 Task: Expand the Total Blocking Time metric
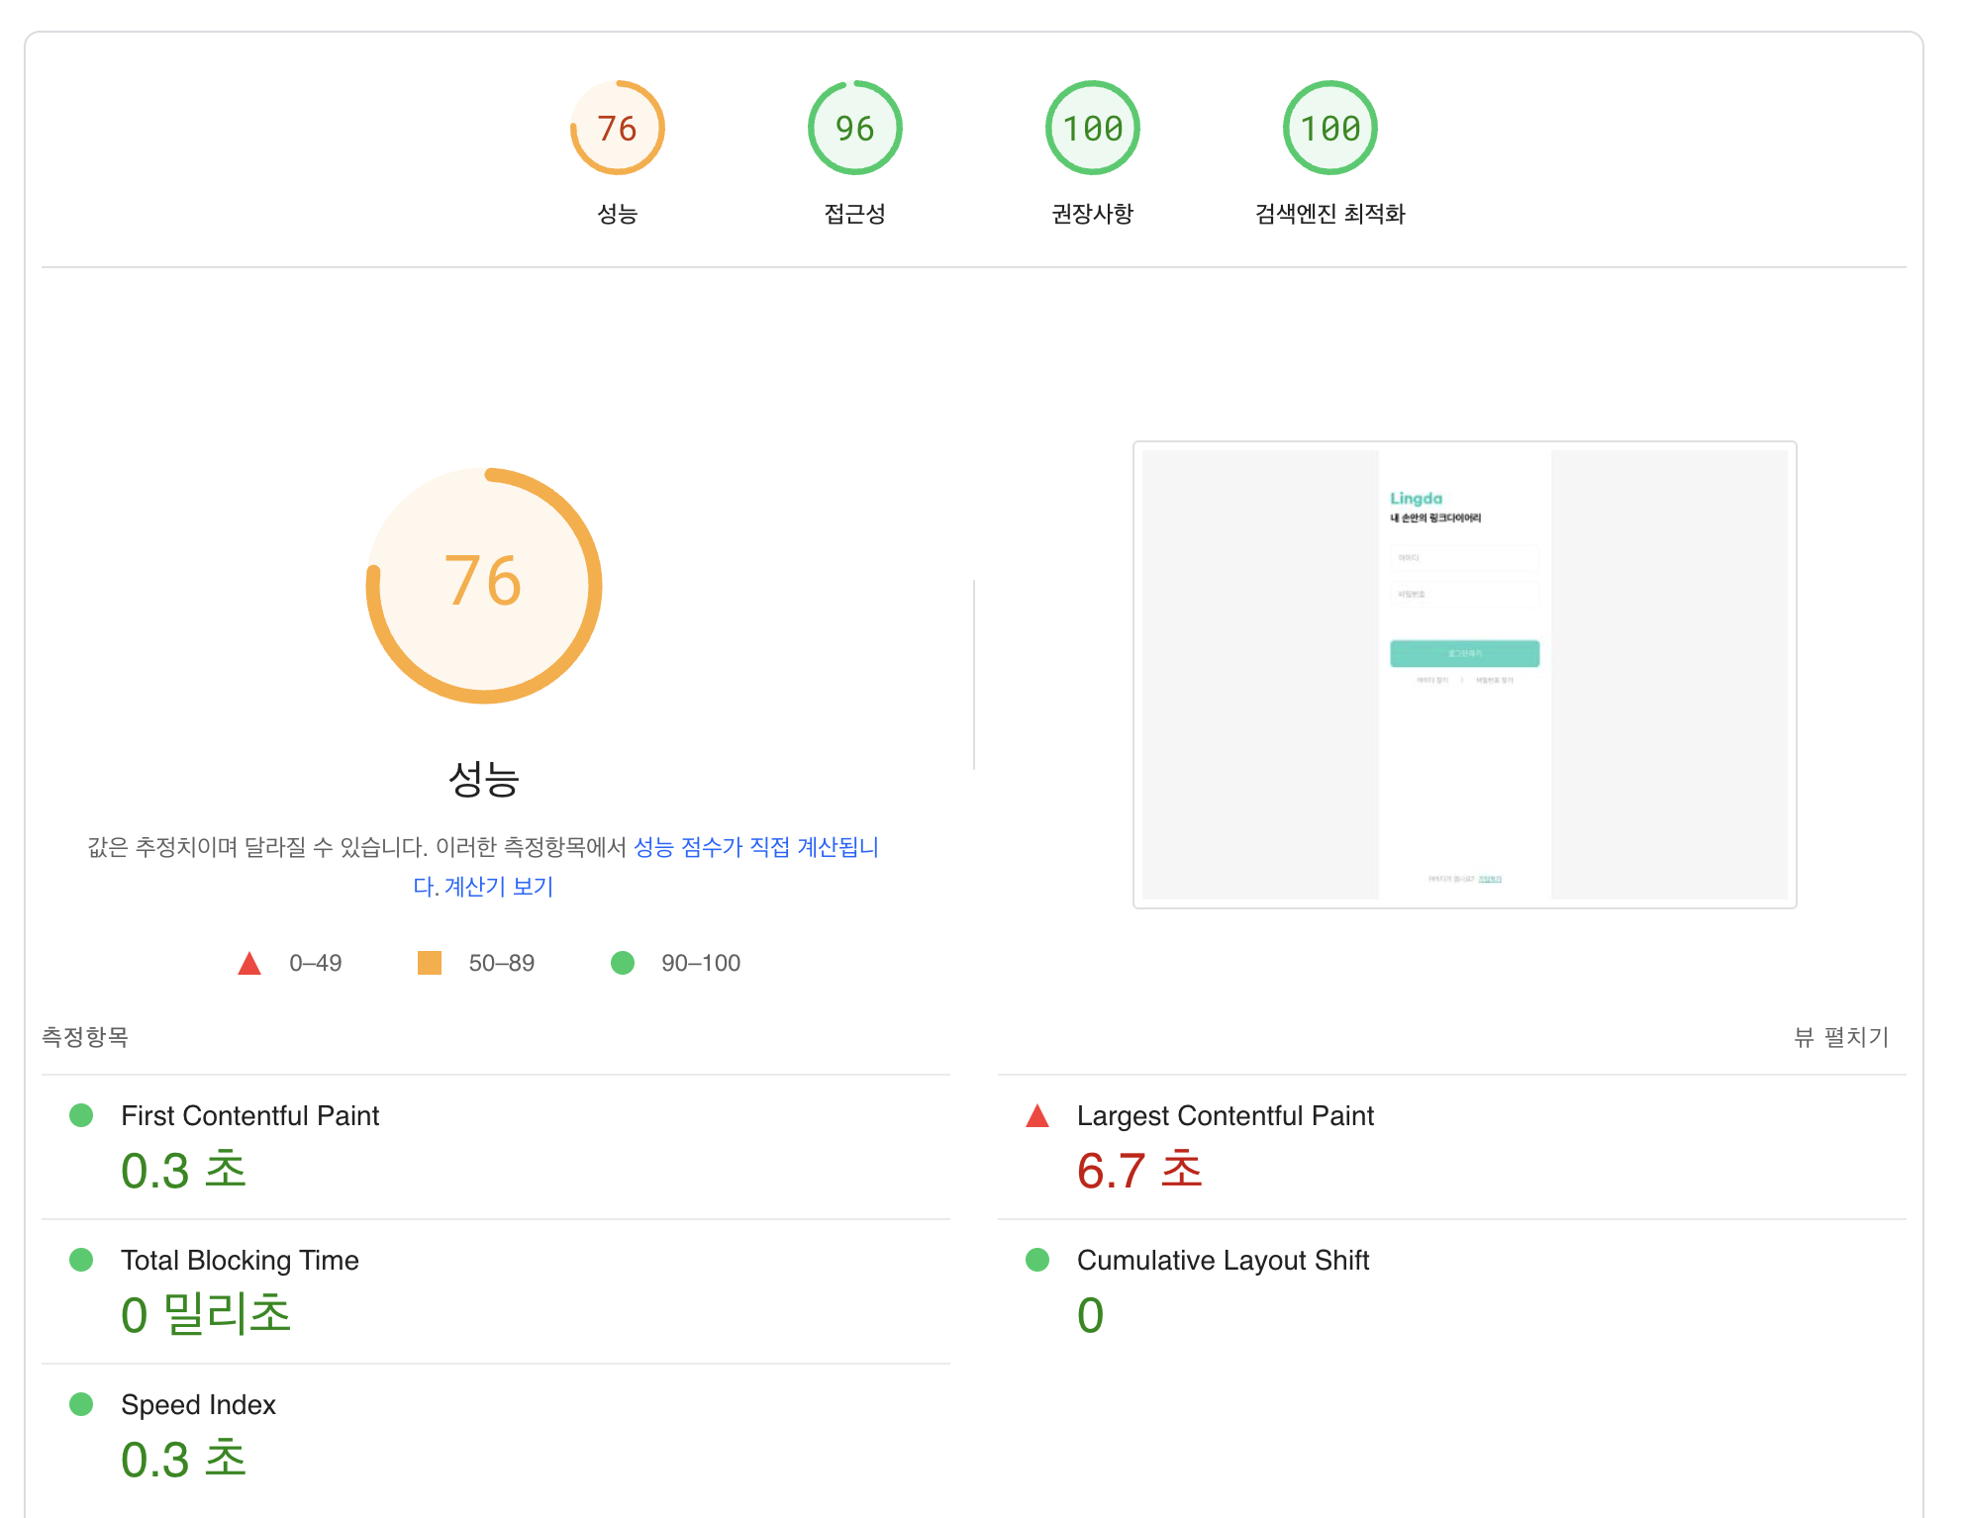coord(240,1260)
